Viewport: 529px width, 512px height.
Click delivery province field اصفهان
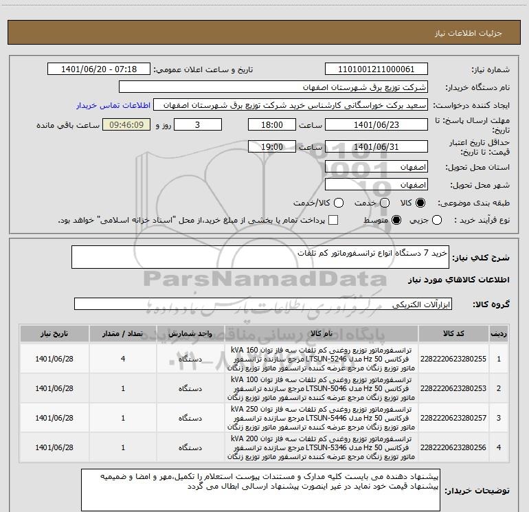pos(376,167)
